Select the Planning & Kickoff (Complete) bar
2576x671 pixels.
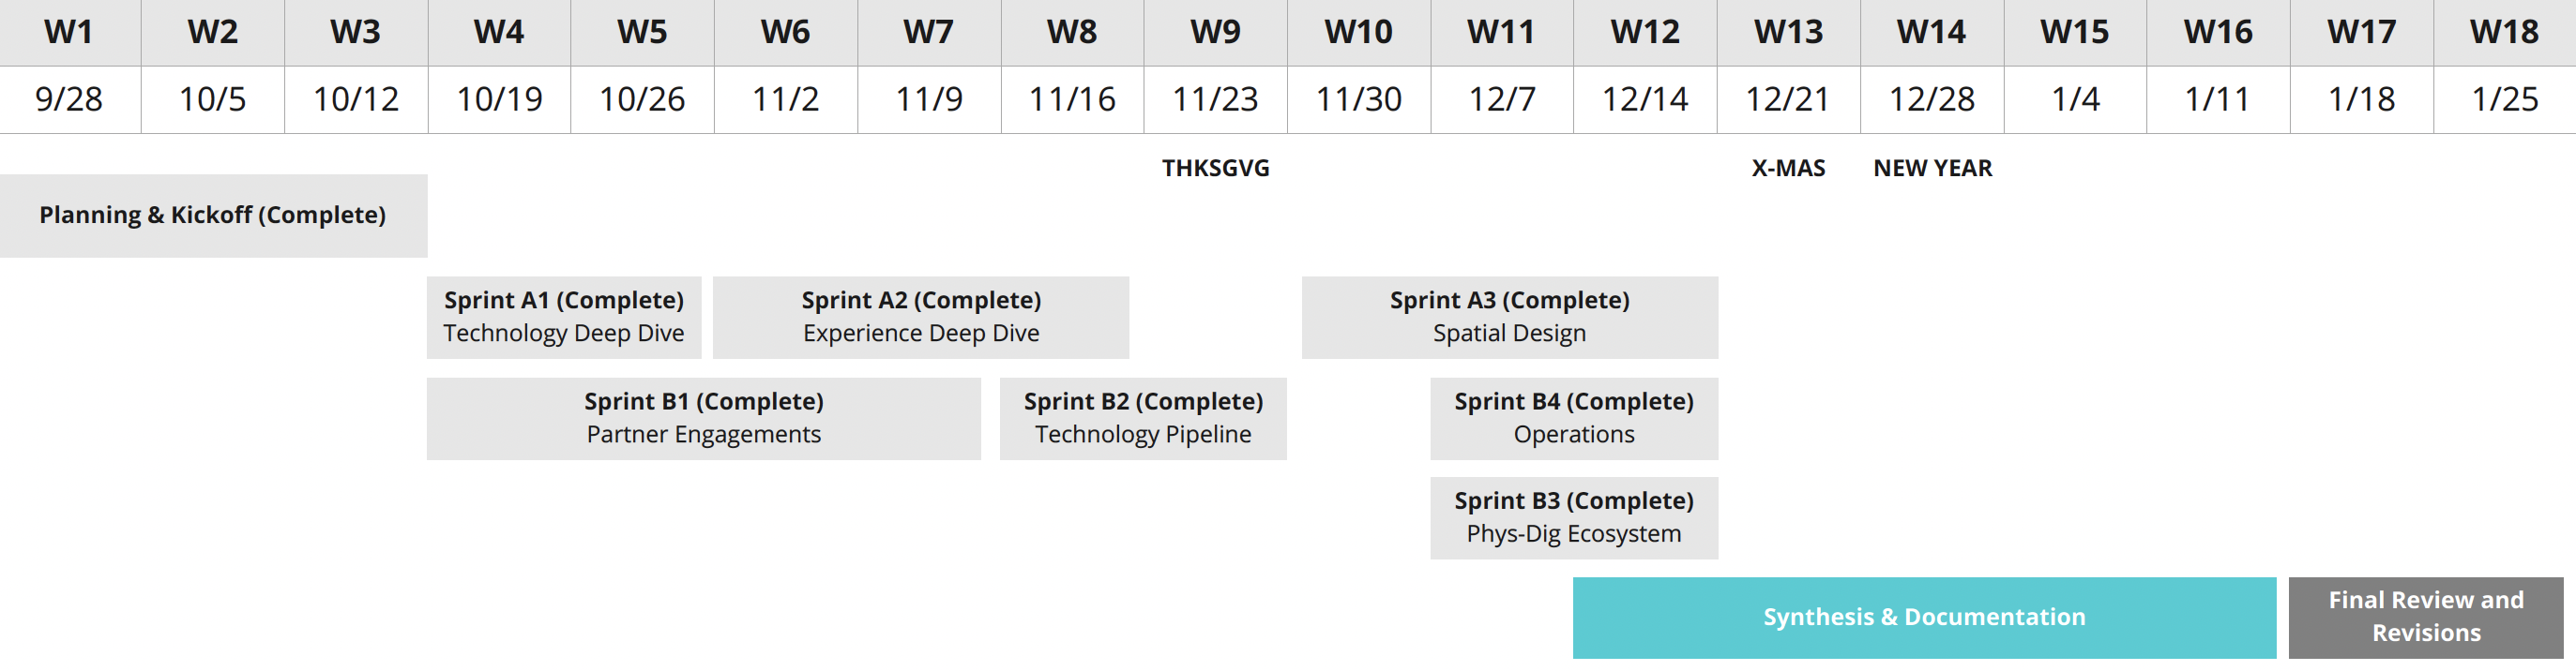213,216
